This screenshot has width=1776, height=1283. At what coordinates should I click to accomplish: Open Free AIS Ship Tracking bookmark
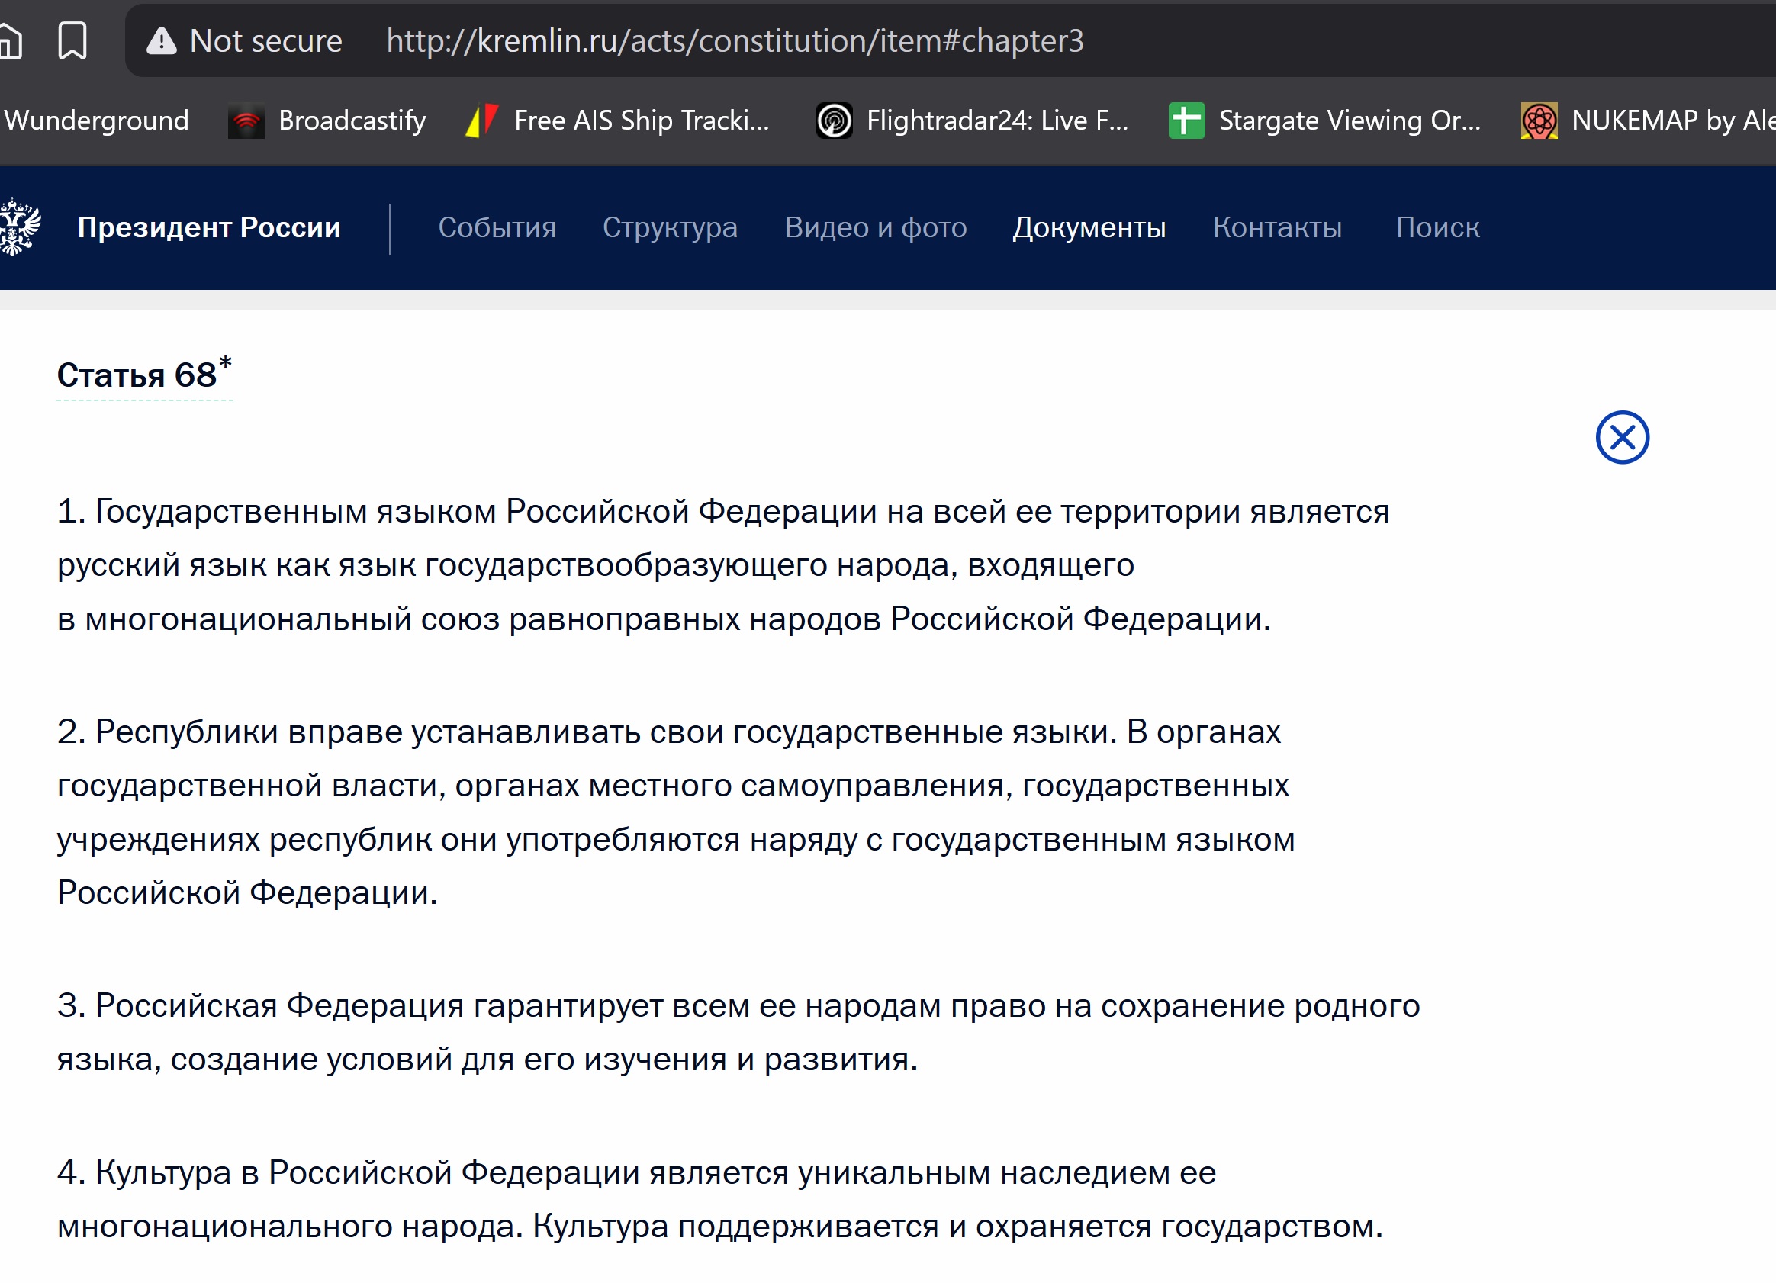click(619, 121)
